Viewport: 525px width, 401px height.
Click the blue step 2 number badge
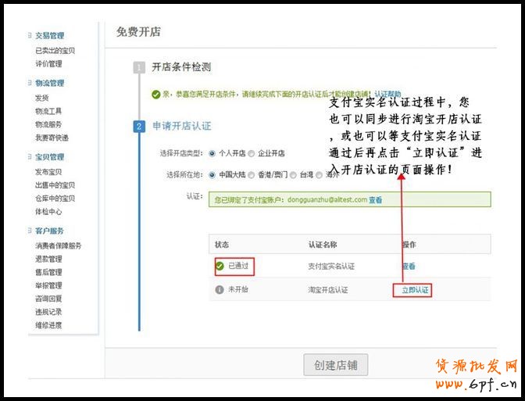click(139, 127)
